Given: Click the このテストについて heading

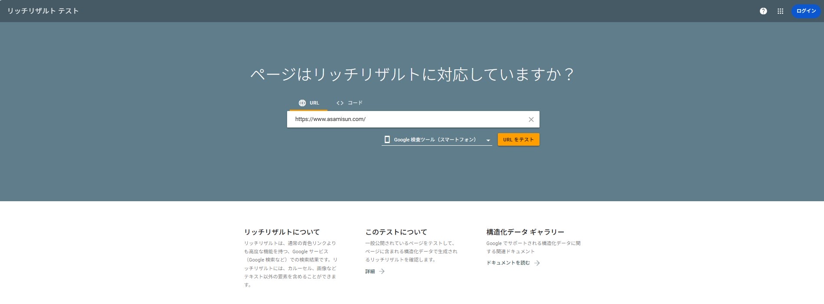Looking at the screenshot, I should pyautogui.click(x=396, y=232).
